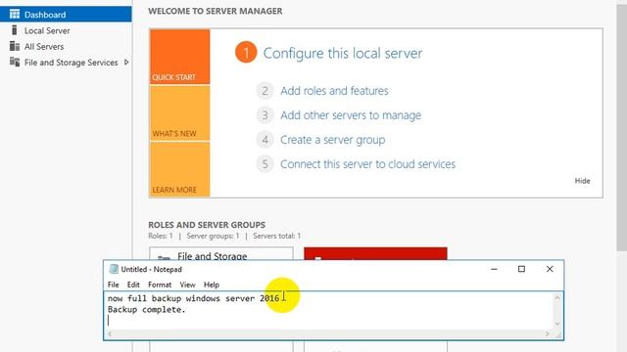
Task: Open Notepad Format menu
Action: pos(160,285)
